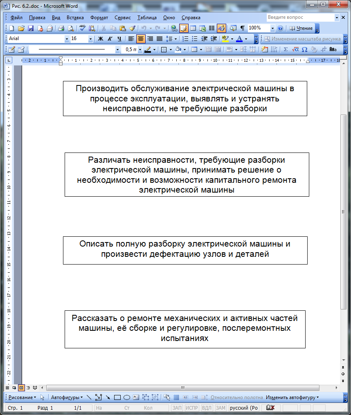This screenshot has width=351, height=415.
Task: Undo the last action
Action: click(x=144, y=28)
